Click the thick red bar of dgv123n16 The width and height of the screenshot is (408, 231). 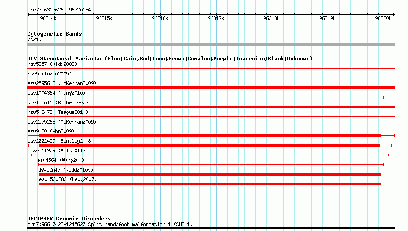[211, 107]
